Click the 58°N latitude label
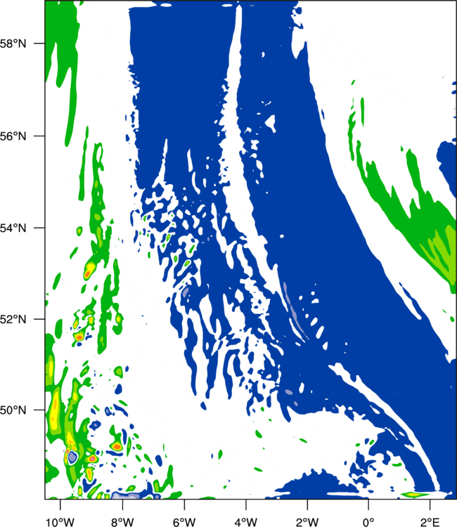Screen dimensions: 457x527 pyautogui.click(x=13, y=44)
